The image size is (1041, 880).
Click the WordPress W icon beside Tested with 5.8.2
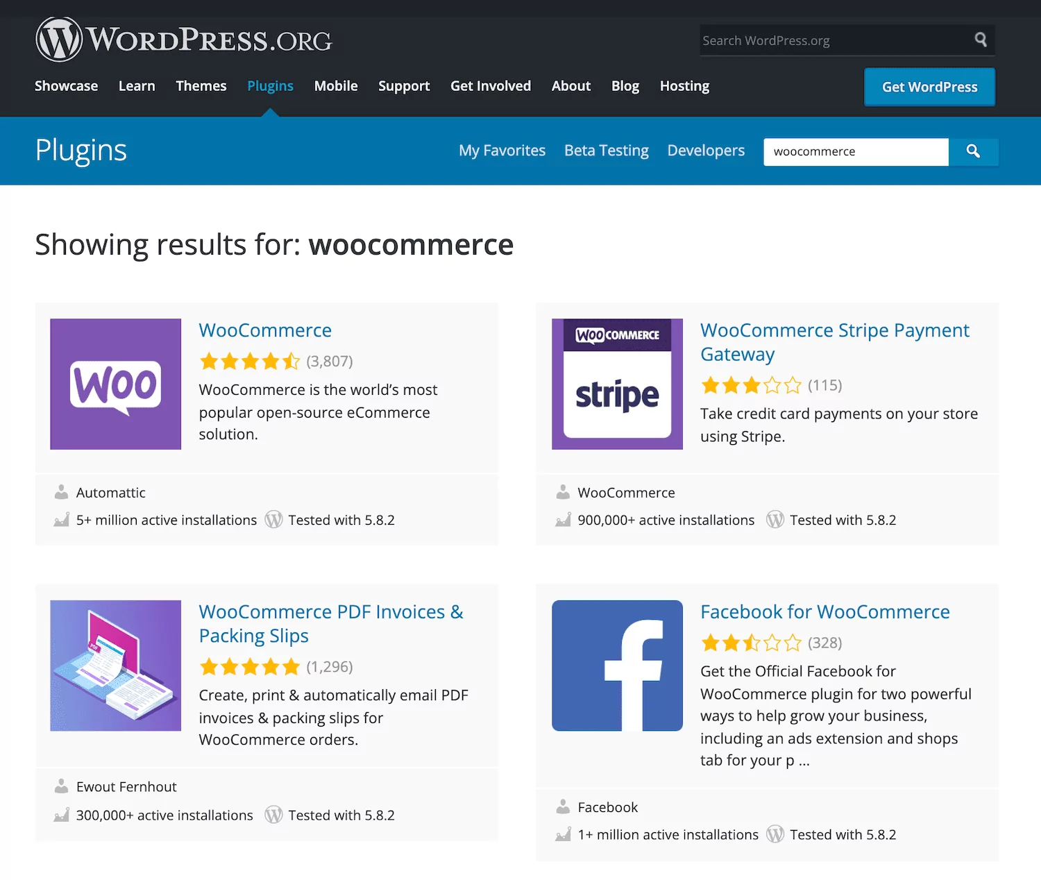point(274,519)
